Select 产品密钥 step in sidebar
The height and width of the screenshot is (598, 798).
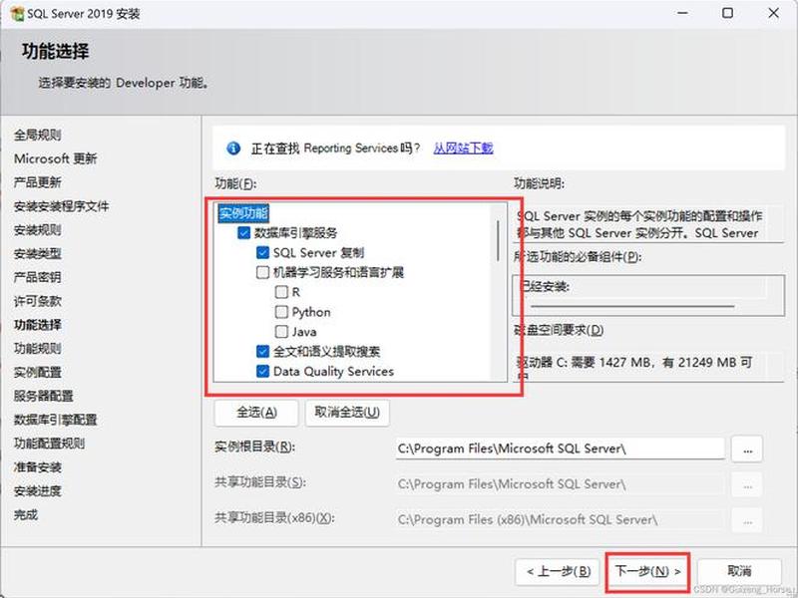tap(38, 277)
